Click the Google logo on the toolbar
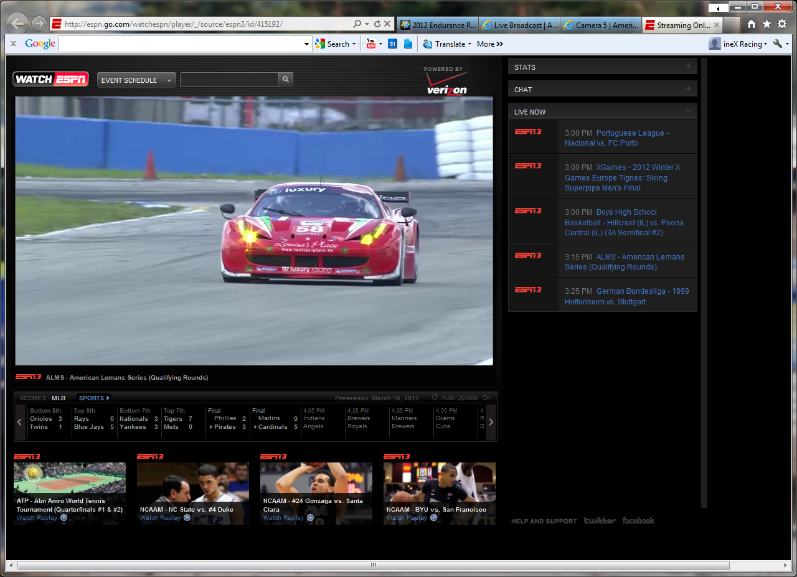The image size is (797, 577). pos(40,44)
